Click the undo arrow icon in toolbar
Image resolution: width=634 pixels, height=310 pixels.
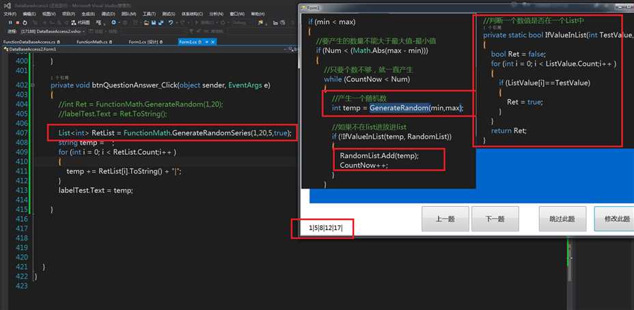point(171,23)
